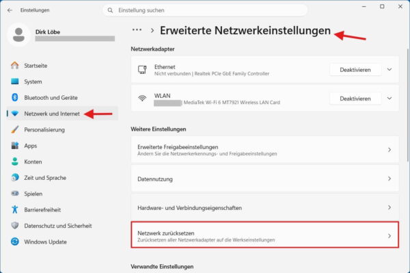Click the Netzwerkadapter section heading
This screenshot has height=273, width=410.
(152, 49)
